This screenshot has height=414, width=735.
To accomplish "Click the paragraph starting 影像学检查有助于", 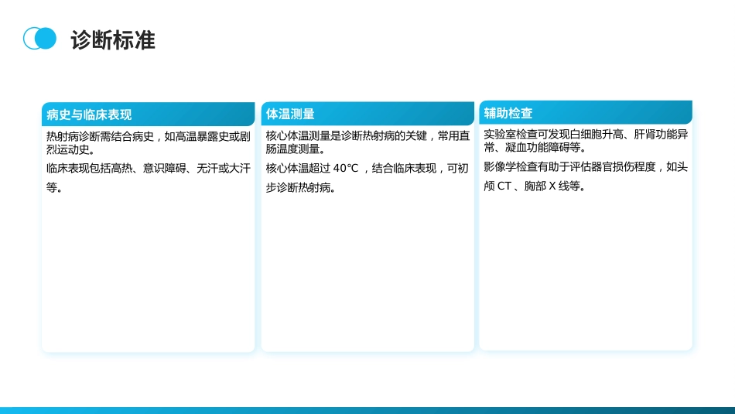I will point(586,176).
